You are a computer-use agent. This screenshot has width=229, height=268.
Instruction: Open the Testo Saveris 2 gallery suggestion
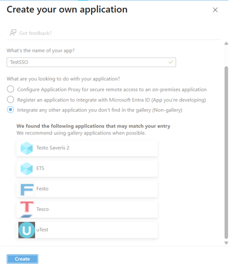click(x=87, y=148)
